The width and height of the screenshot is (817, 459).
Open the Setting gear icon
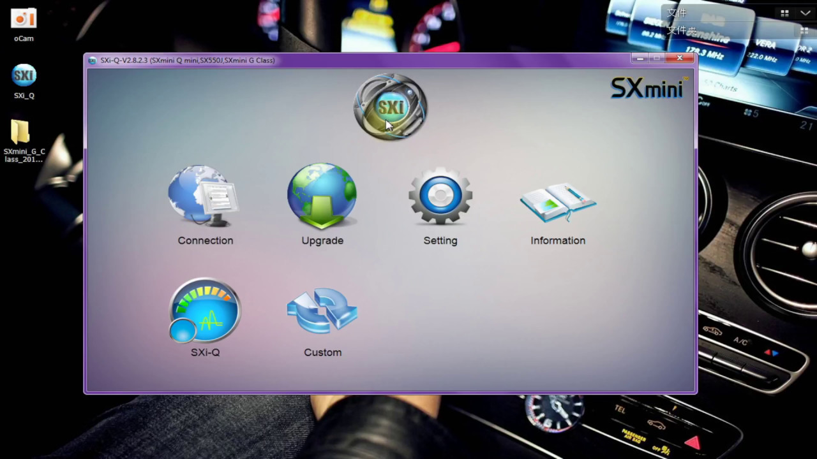[x=440, y=196]
